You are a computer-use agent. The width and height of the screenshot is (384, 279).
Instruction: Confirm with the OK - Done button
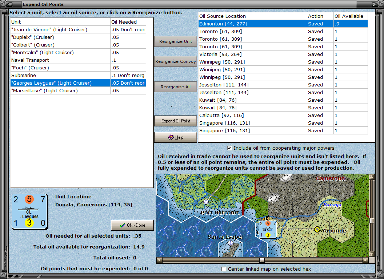pos(132,225)
